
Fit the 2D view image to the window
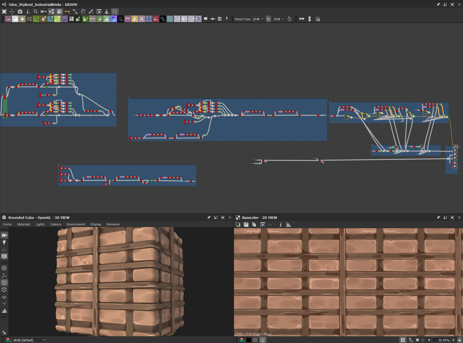coord(417,340)
